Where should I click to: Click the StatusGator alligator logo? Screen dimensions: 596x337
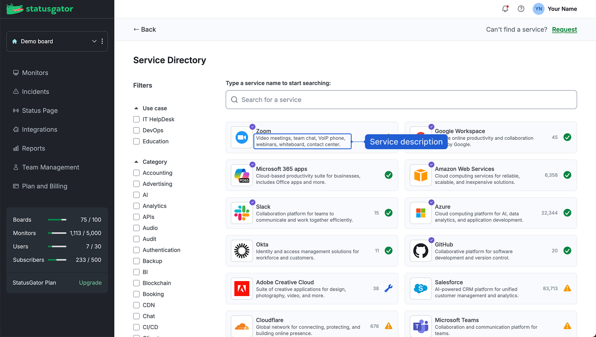point(15,9)
